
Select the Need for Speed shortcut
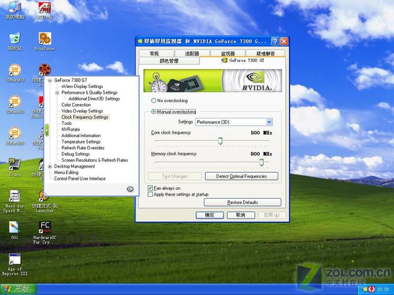pyautogui.click(x=14, y=202)
